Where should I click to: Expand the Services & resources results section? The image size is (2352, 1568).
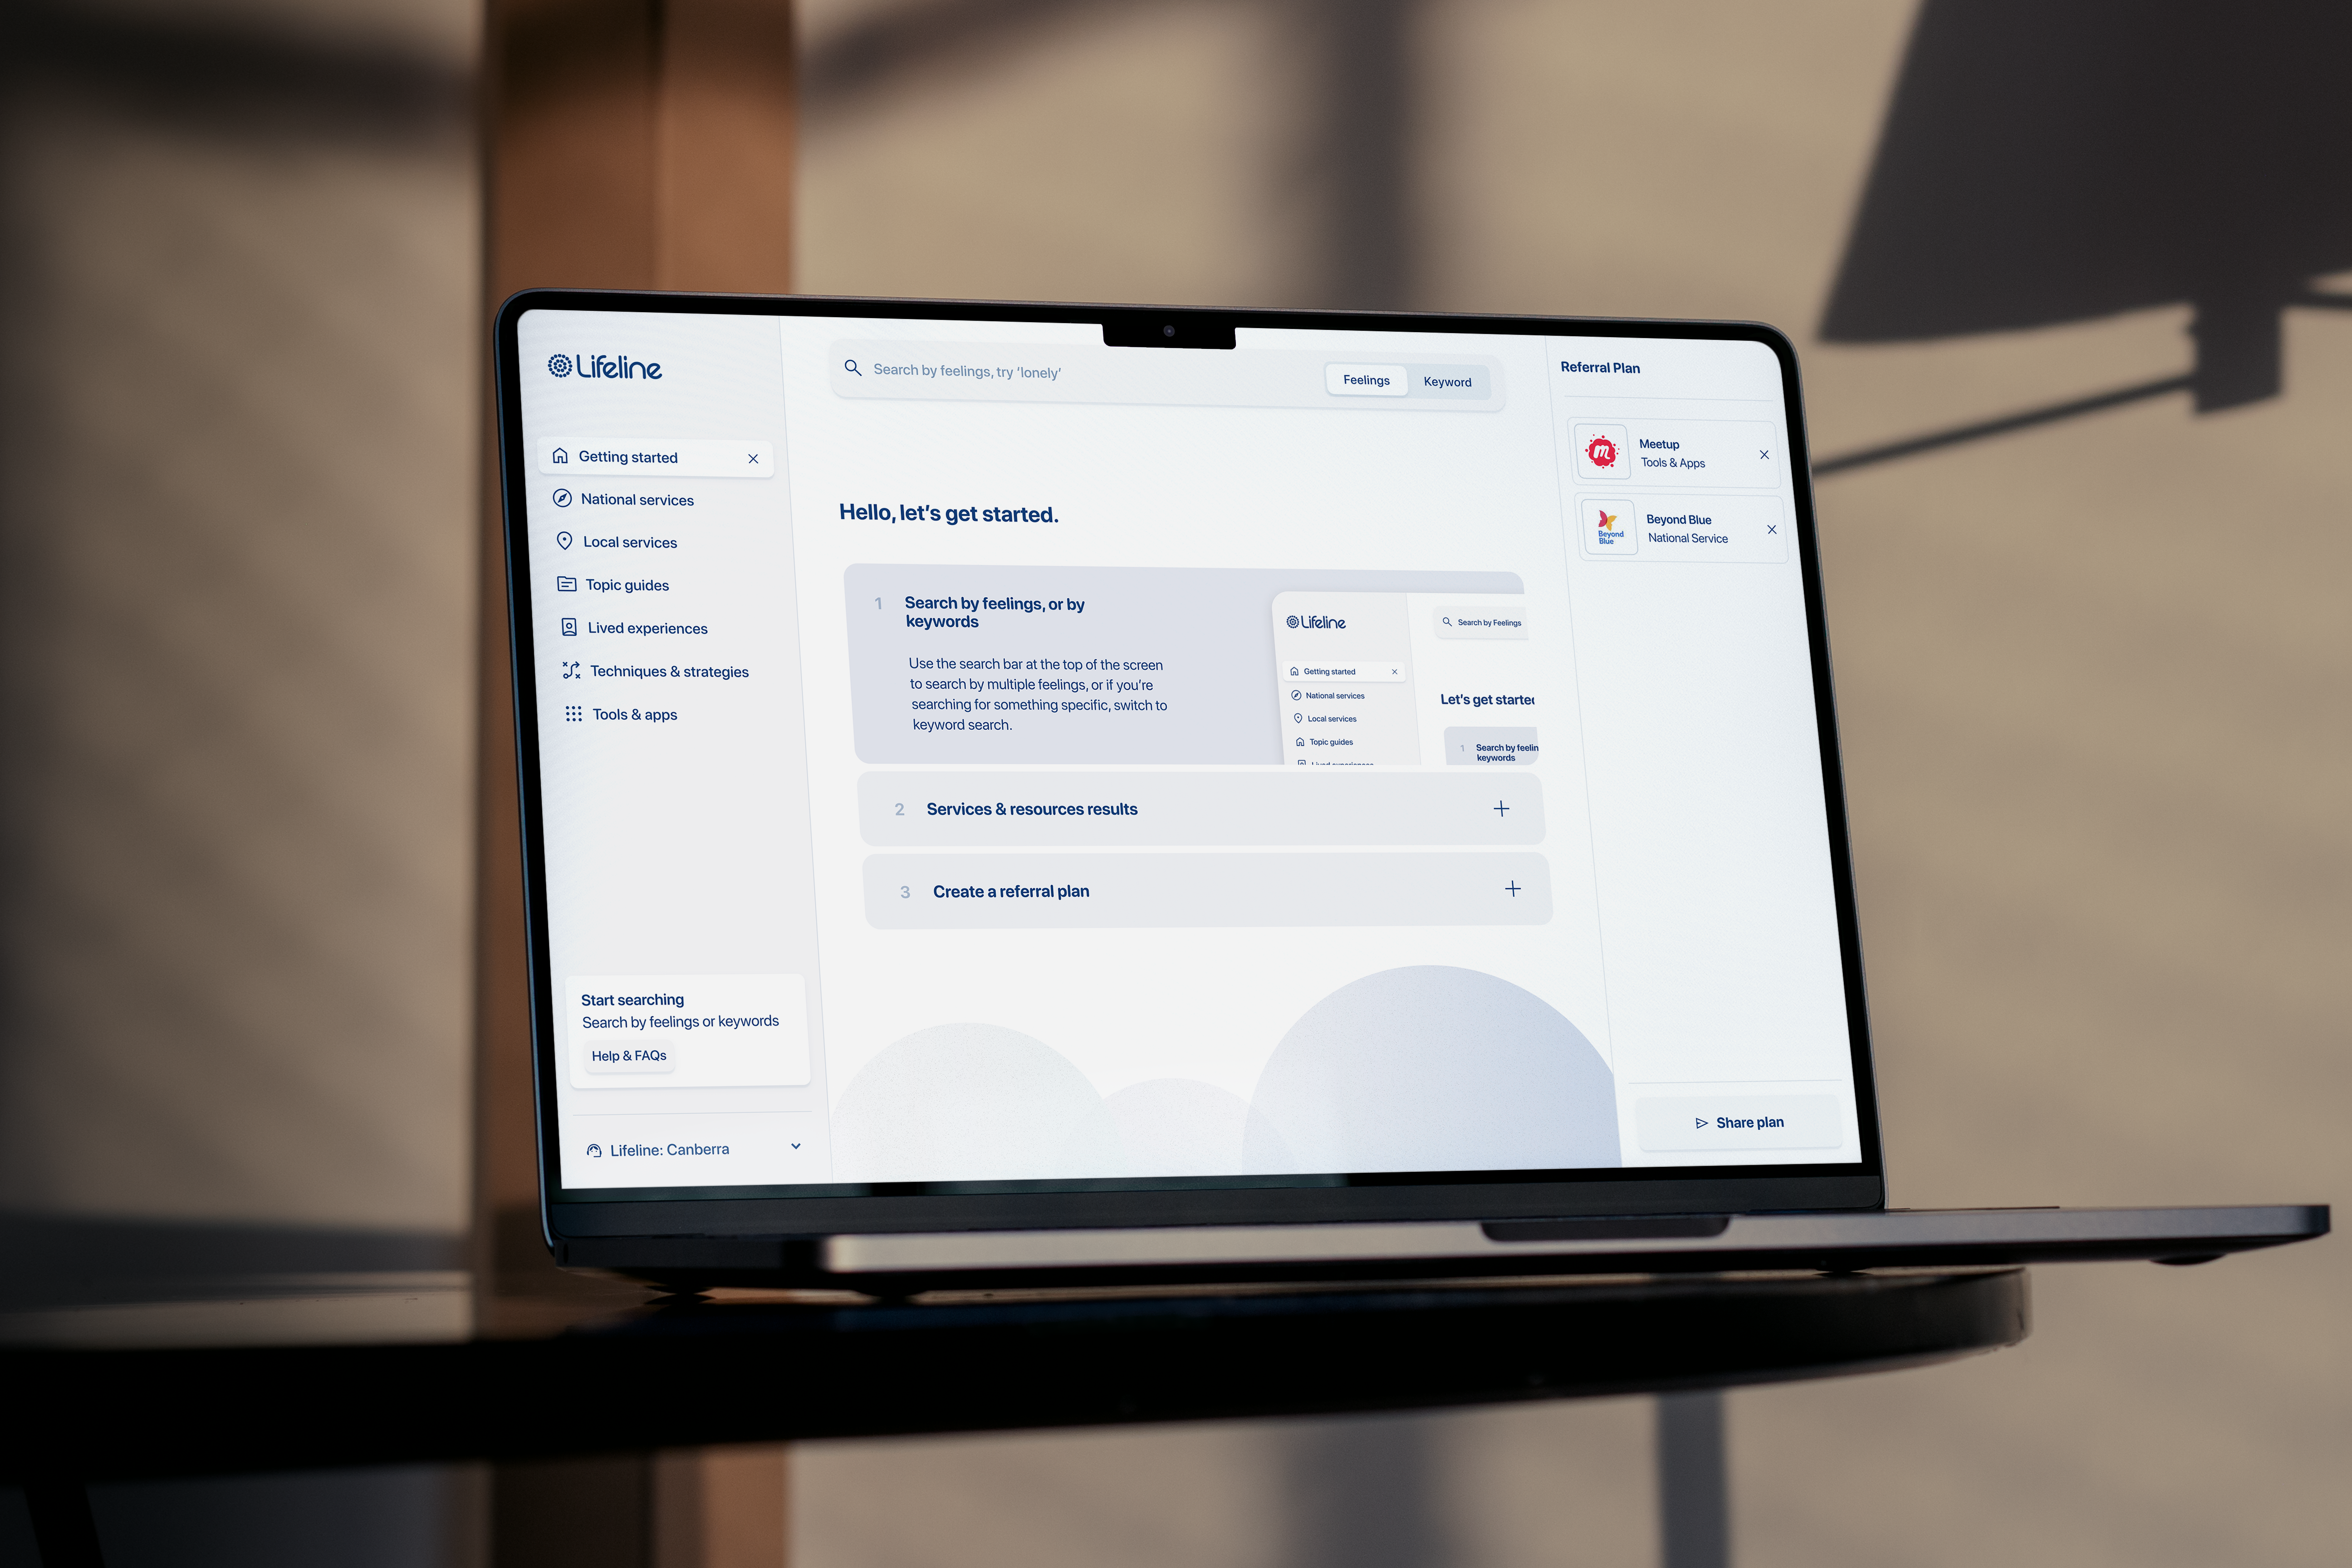(x=1501, y=808)
